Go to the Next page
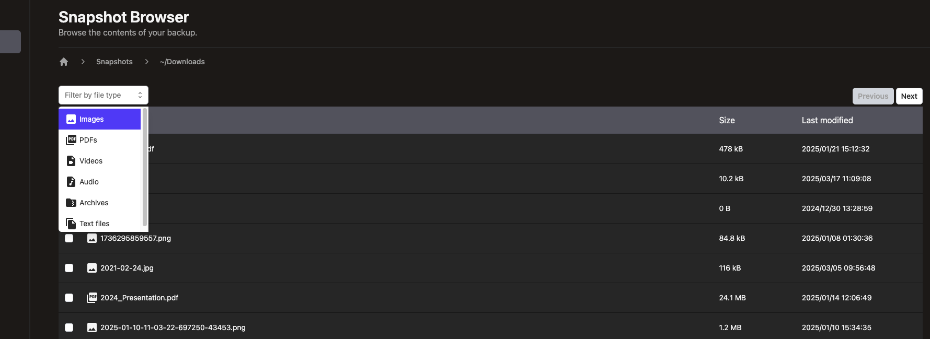 [909, 96]
